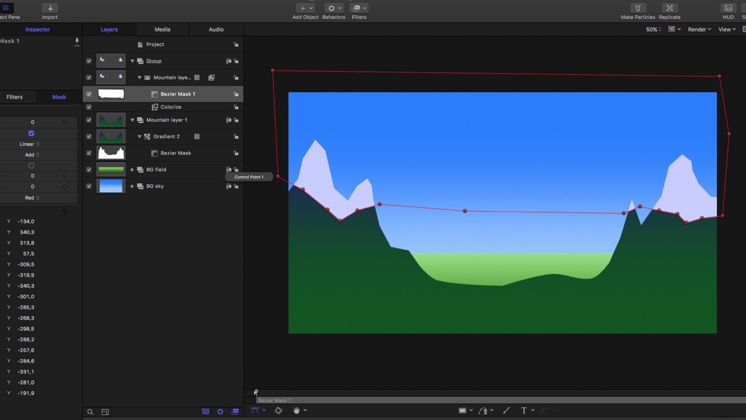The image size is (746, 420).
Task: Uncheck the checked Mask inspector checkbox
Action: pos(31,133)
